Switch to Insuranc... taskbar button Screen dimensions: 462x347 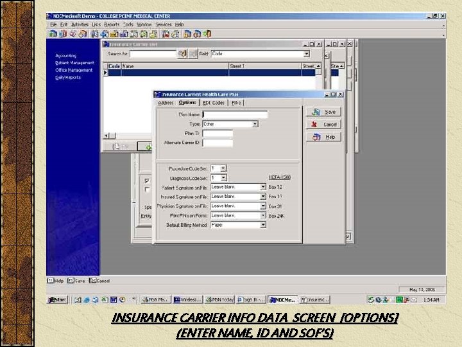point(314,300)
